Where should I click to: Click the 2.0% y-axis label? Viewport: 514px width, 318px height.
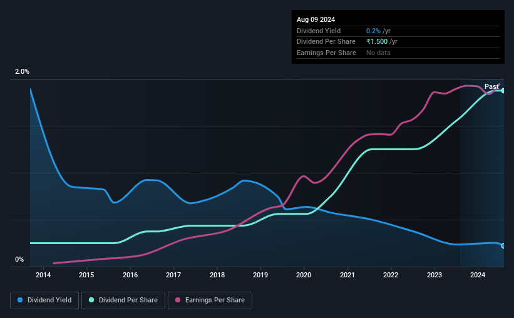pos(22,71)
